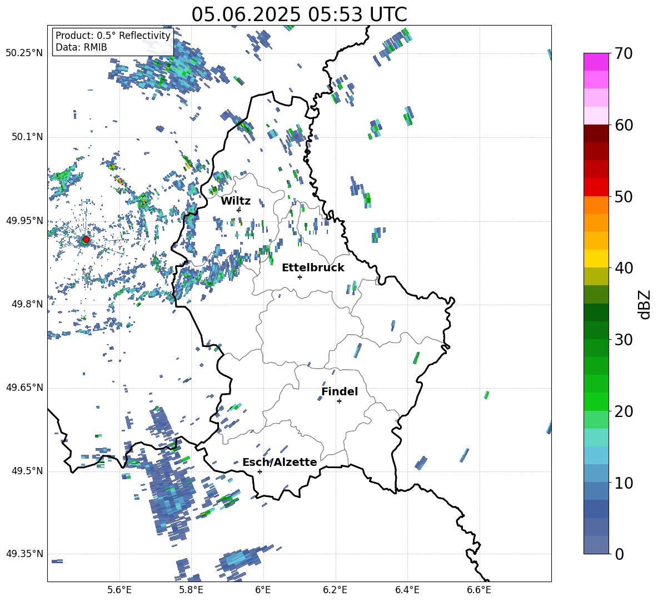Click the timestamp title 05.06.2025 05:53 UTC
The width and height of the screenshot is (658, 601).
pyautogui.click(x=299, y=14)
